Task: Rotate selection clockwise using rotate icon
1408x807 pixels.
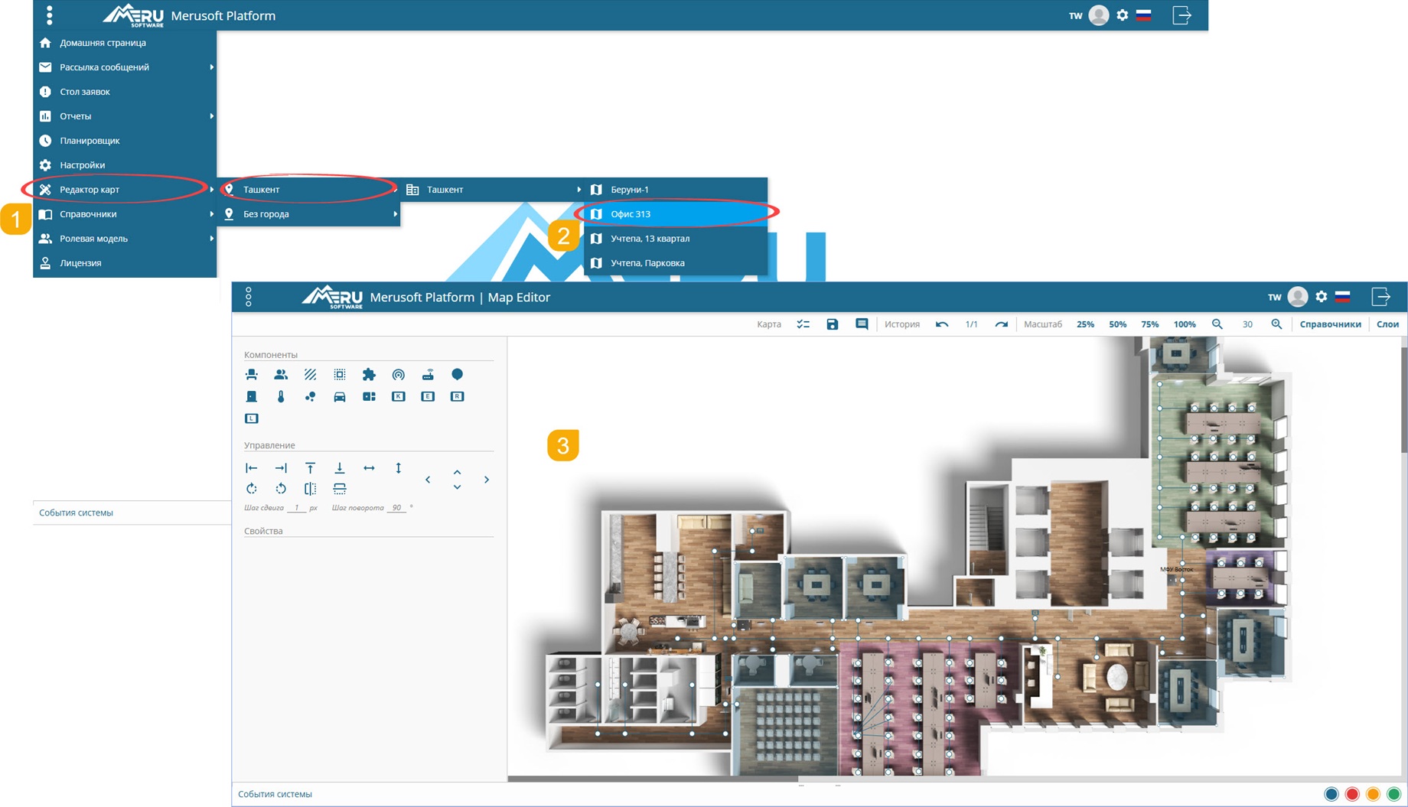Action: click(251, 489)
